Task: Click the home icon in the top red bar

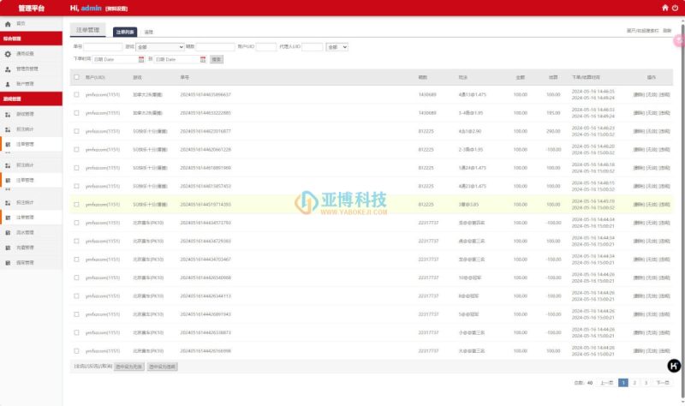Action: (x=665, y=8)
